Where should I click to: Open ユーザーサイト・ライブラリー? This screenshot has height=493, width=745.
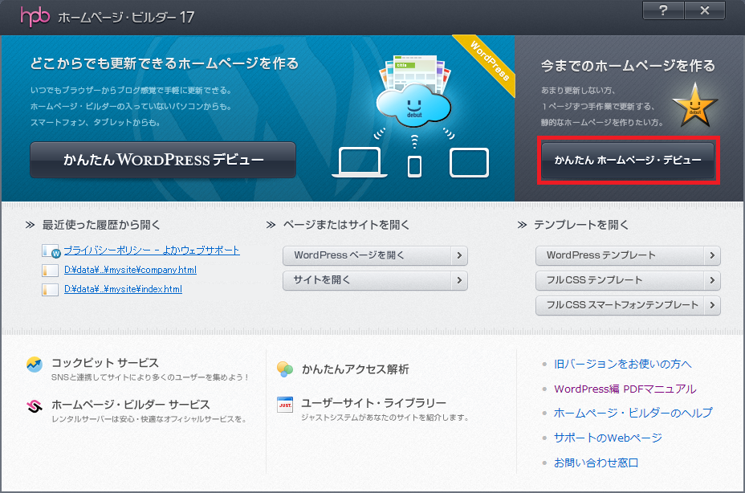pyautogui.click(x=373, y=403)
